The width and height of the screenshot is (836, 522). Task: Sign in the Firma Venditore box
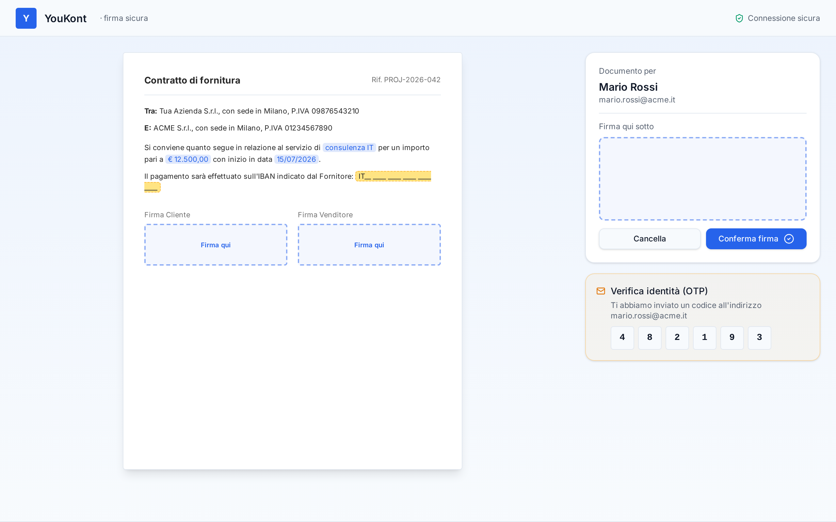(x=369, y=245)
